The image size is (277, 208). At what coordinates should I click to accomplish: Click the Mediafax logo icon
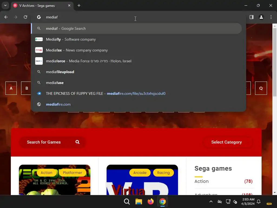click(x=39, y=50)
